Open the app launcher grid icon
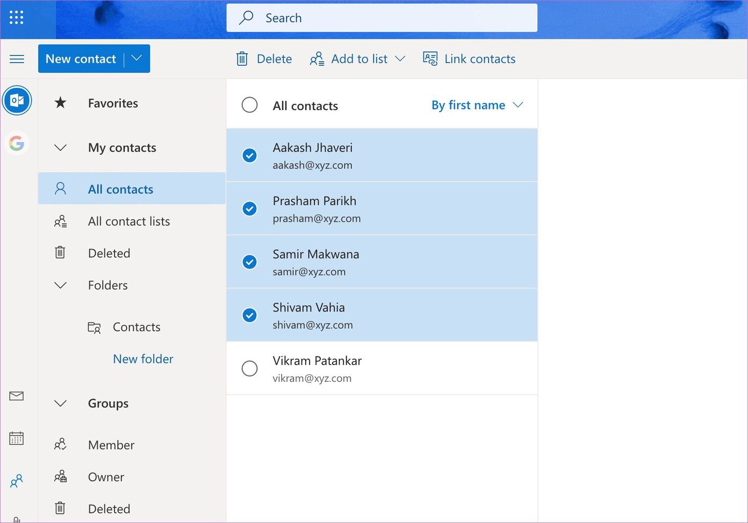This screenshot has width=748, height=523. (x=17, y=17)
